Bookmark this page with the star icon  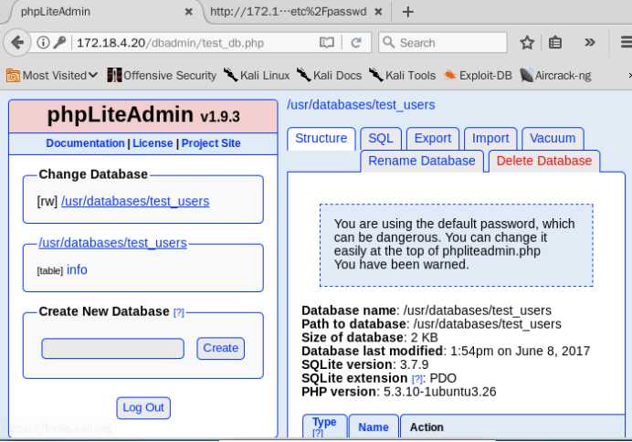tap(527, 42)
